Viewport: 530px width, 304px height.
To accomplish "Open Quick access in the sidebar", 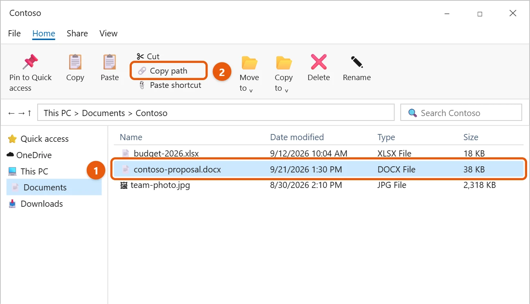I will point(38,139).
